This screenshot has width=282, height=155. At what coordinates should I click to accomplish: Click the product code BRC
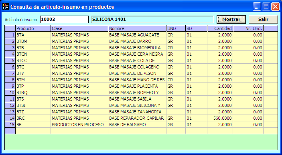tap(33, 118)
